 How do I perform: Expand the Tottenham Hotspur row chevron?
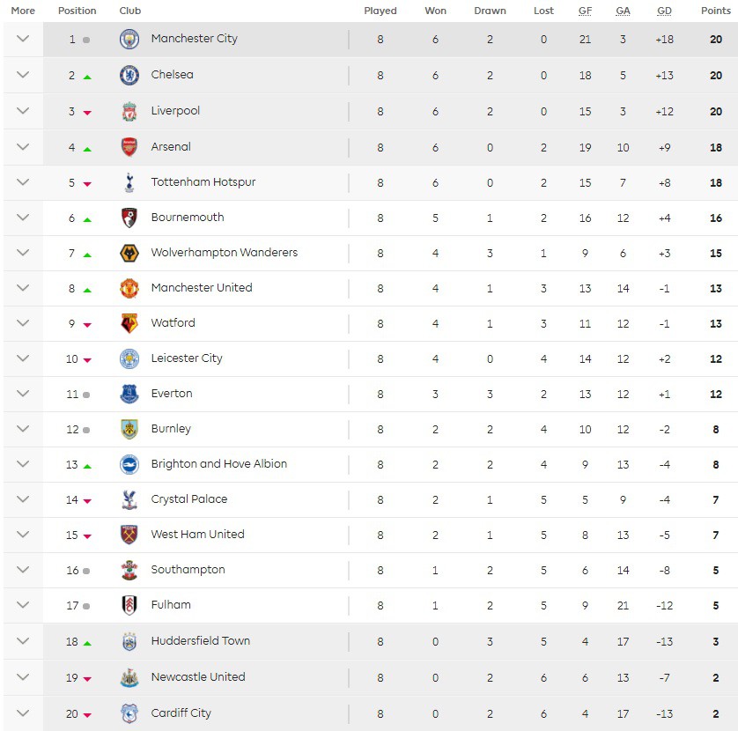(x=23, y=182)
